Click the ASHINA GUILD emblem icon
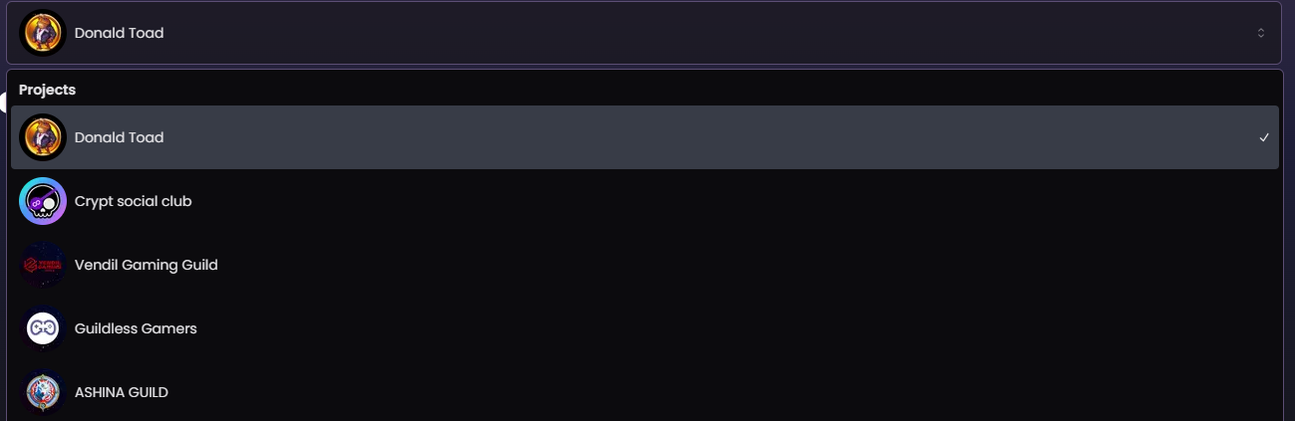Screen dimensions: 1295x421 point(43,392)
